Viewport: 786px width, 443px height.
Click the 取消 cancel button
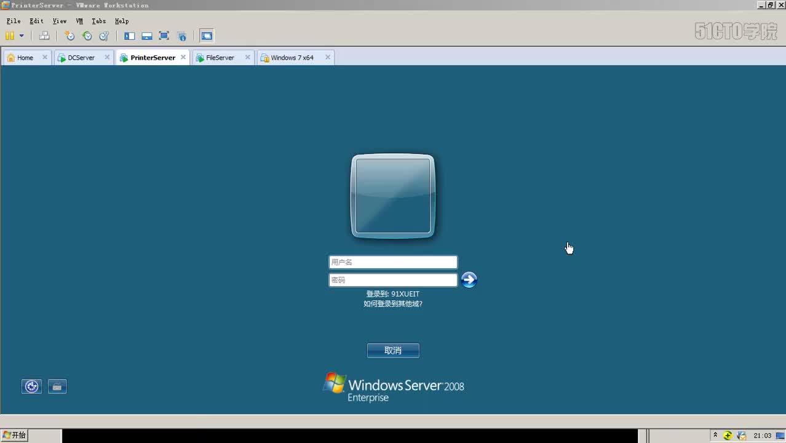click(393, 351)
